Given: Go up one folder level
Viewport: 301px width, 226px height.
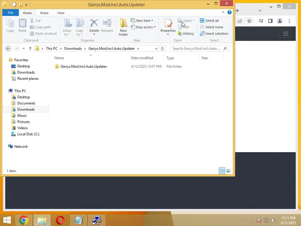Looking at the screenshot, I should tap(30, 49).
